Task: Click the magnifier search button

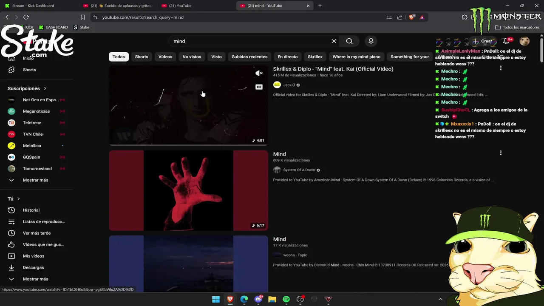Action: [x=349, y=41]
